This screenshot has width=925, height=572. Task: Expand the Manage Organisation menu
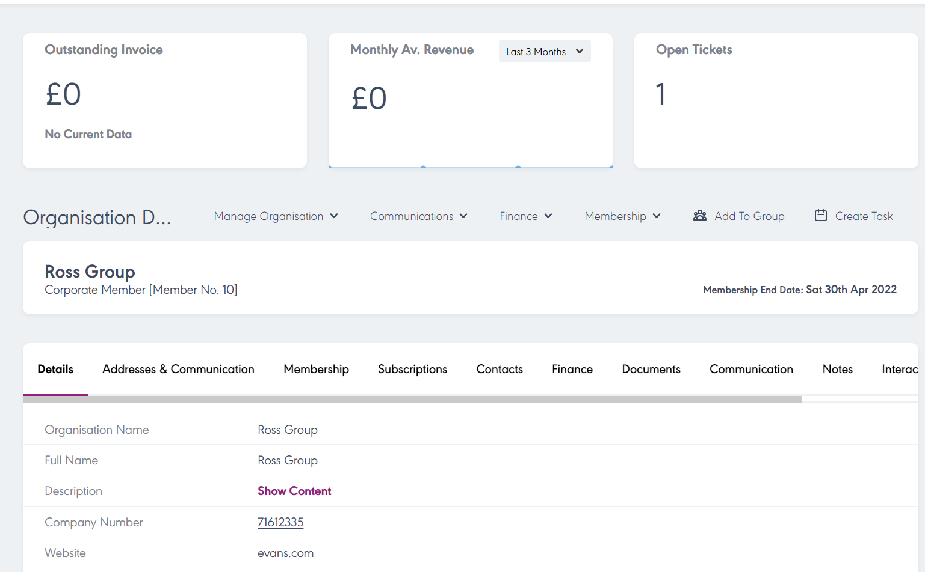(276, 216)
